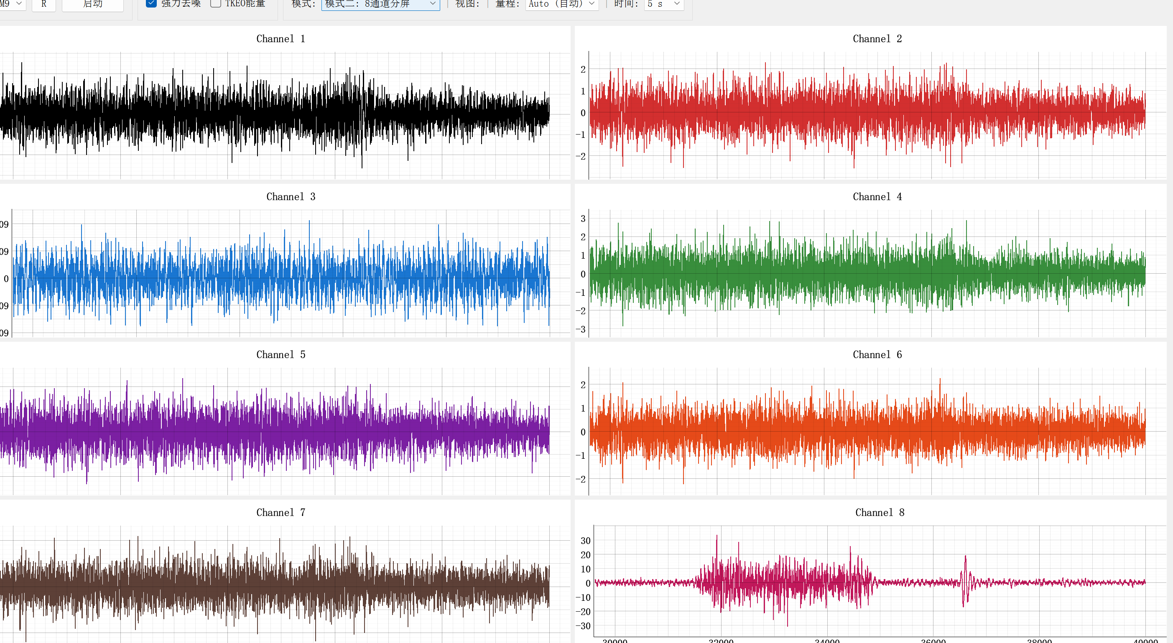The image size is (1173, 643).
Task: Click the Channel 4 green waveform plot
Action: [x=867, y=273]
